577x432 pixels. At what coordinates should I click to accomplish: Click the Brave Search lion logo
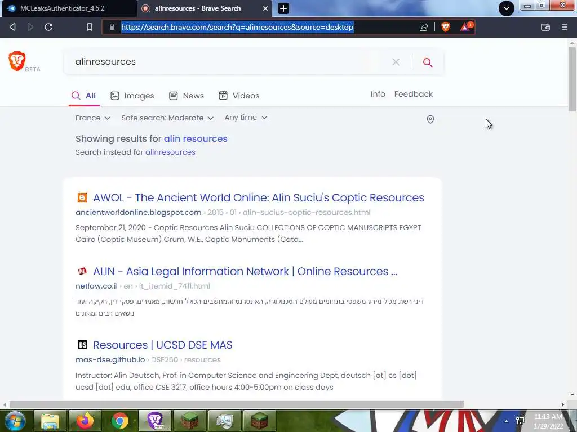tap(17, 61)
